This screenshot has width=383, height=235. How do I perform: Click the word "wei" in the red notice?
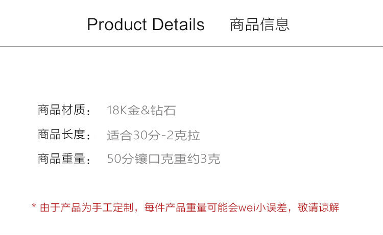[247, 208]
